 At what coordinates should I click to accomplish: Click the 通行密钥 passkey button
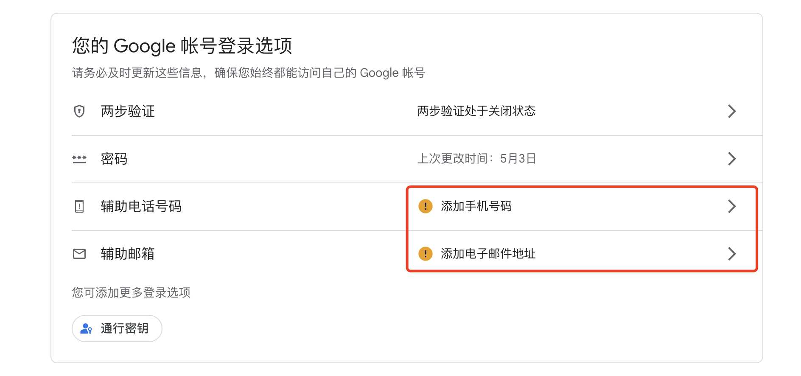[117, 328]
